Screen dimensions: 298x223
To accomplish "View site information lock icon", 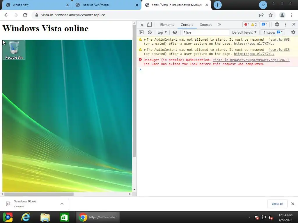I will (37, 15).
